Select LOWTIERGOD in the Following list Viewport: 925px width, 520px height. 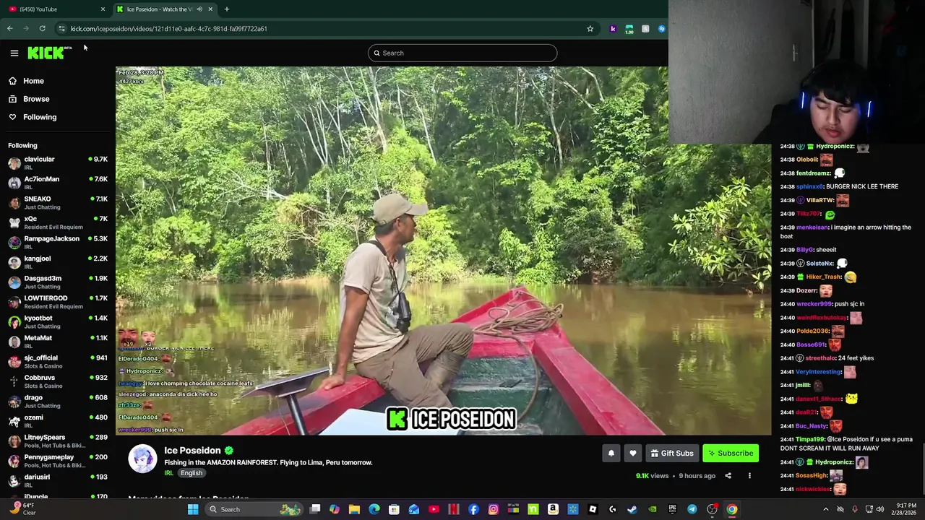pos(58,302)
